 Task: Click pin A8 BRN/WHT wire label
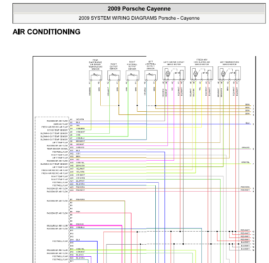point(81,141)
